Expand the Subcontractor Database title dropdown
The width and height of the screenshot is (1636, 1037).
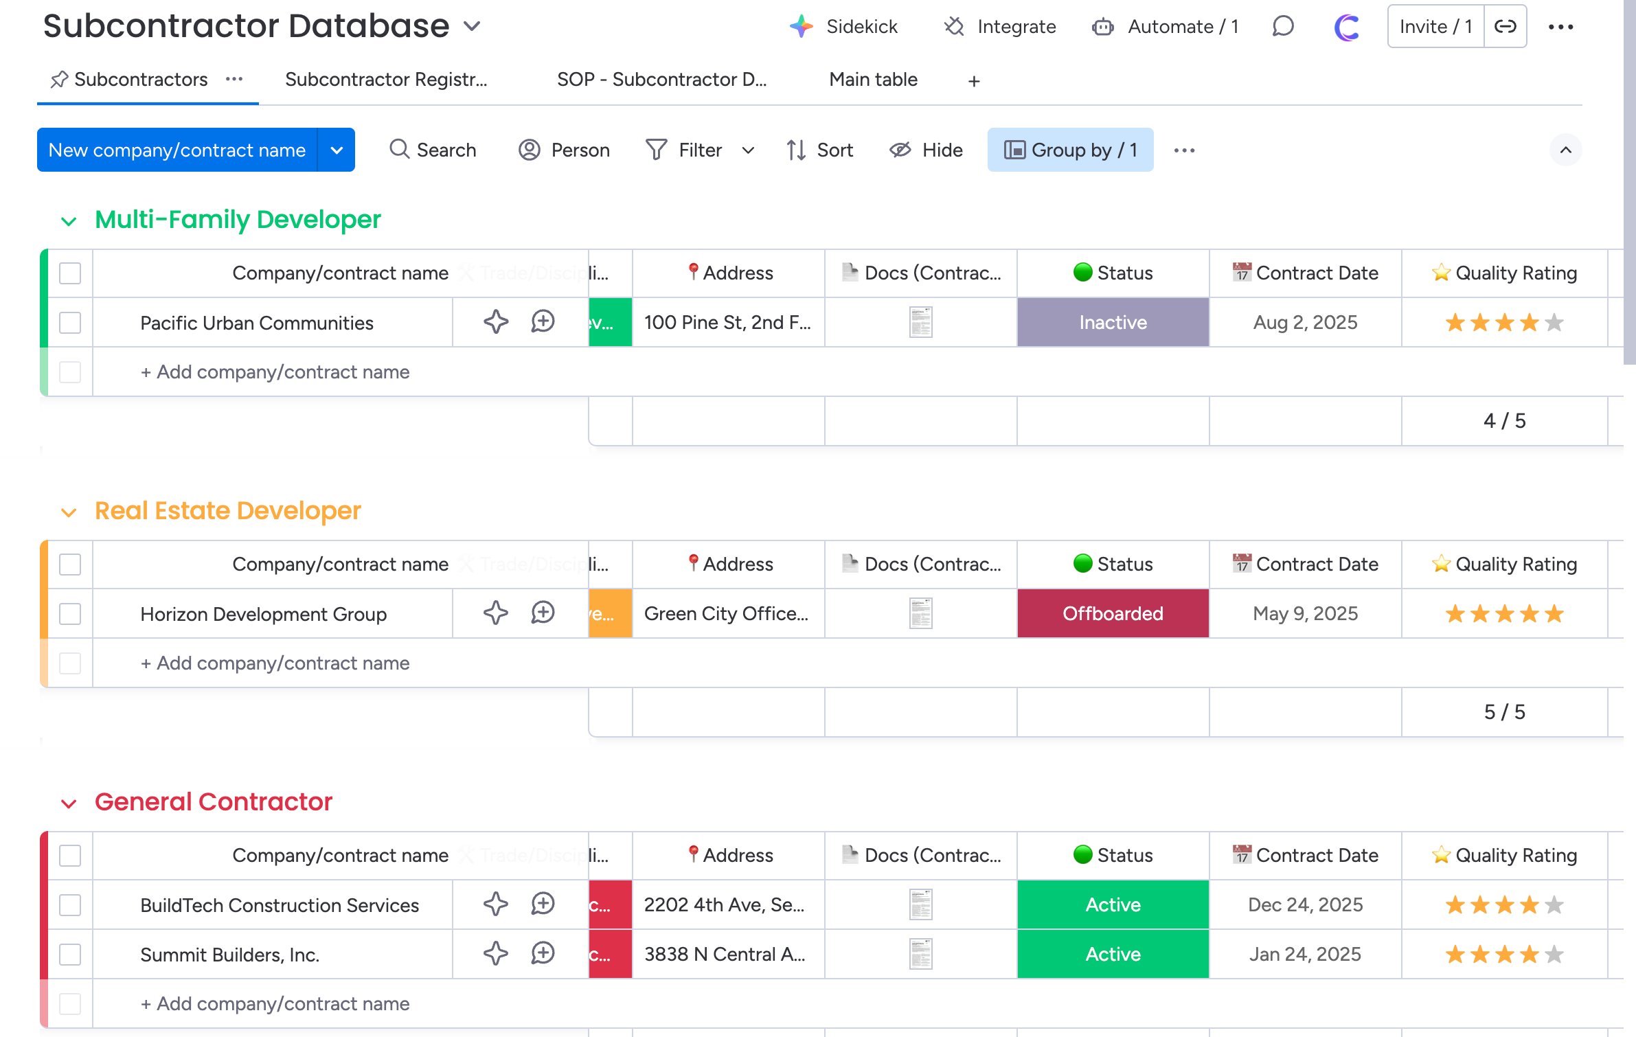click(472, 27)
